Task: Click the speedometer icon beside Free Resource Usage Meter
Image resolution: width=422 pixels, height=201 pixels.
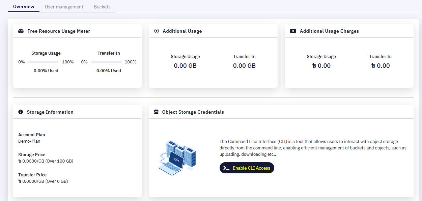Action: 21,31
